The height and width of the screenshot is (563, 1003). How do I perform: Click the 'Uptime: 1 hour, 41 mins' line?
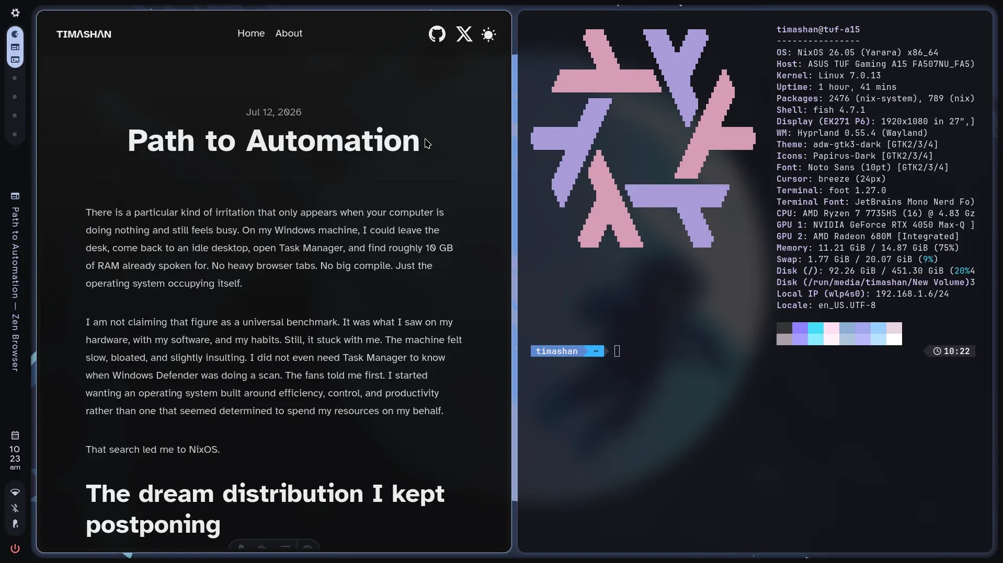836,87
